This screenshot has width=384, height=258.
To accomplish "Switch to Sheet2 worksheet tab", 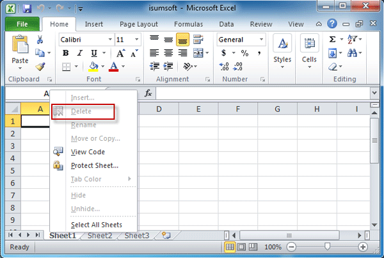I will (x=100, y=236).
